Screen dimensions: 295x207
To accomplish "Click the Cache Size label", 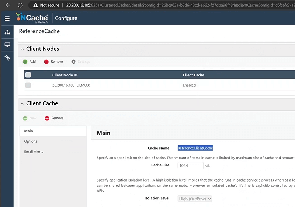I will [160, 165].
